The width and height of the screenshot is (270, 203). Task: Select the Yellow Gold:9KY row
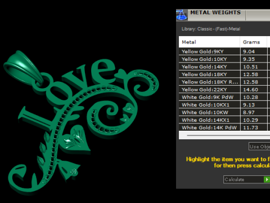[224, 51]
